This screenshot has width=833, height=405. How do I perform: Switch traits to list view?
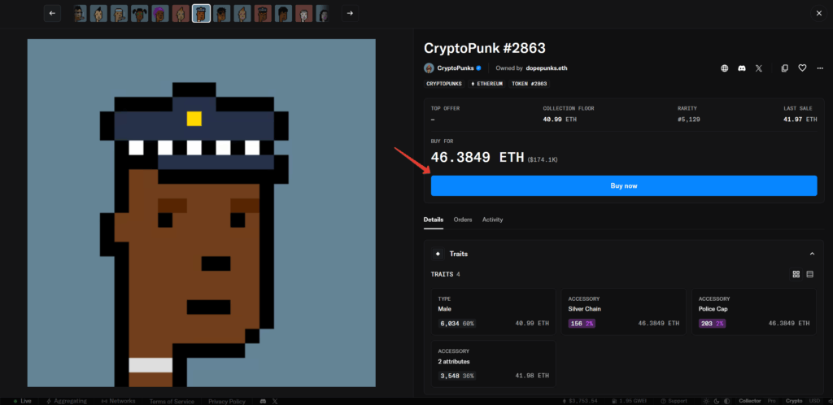click(810, 274)
